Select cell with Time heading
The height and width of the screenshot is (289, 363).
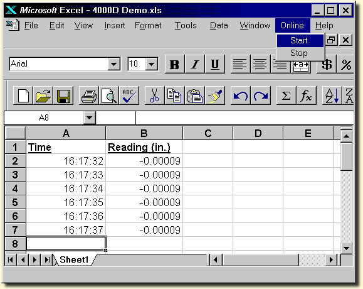[x=66, y=147]
